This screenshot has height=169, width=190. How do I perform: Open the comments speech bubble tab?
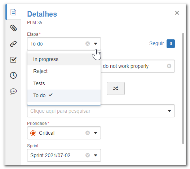tap(13, 91)
